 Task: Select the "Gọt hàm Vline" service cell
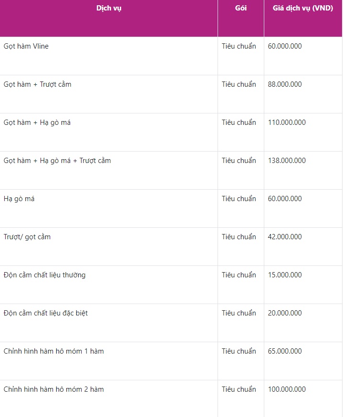tap(26, 46)
